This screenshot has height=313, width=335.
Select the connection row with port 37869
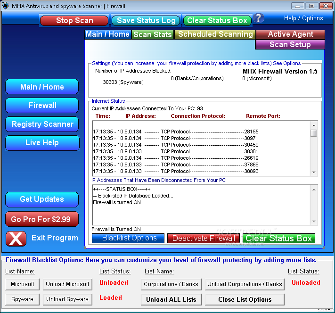[176, 165]
